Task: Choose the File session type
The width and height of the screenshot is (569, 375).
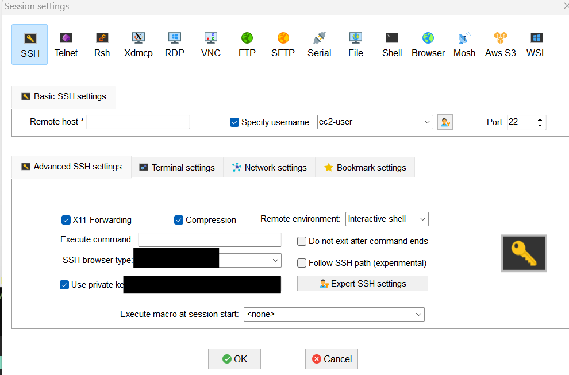Action: point(356,45)
